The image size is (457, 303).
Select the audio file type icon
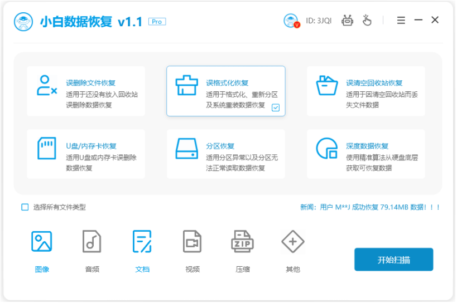(x=92, y=242)
